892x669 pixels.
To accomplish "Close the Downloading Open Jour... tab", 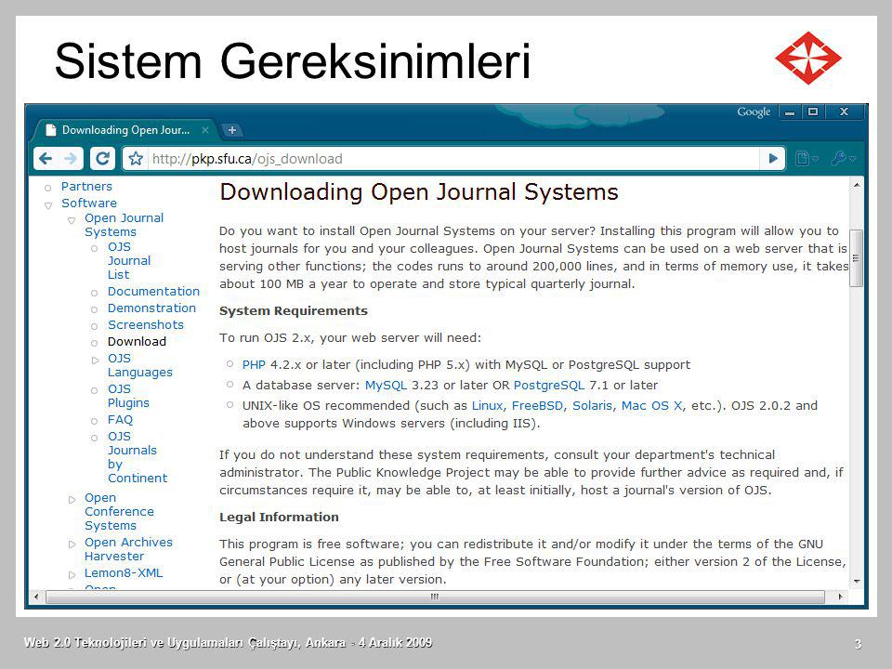I will (205, 130).
